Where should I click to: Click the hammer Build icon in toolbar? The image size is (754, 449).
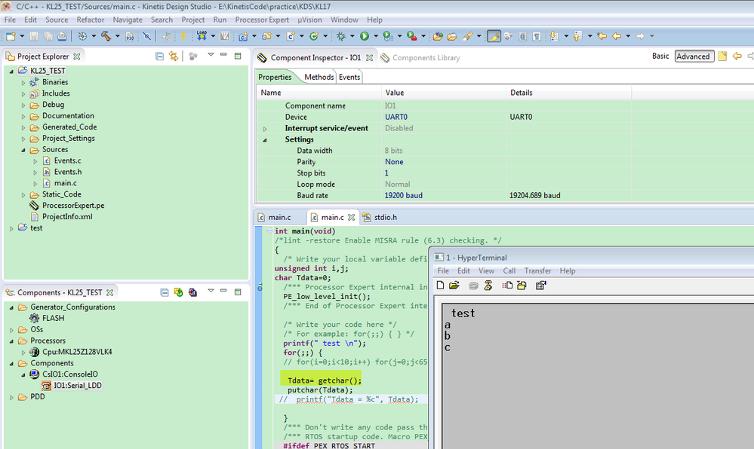(106, 36)
